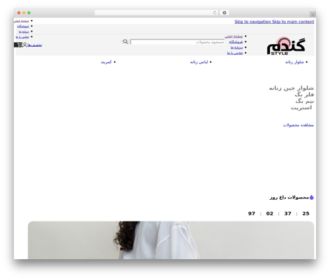Click the Skip to main content link
The width and height of the screenshot is (330, 279).
(293, 22)
